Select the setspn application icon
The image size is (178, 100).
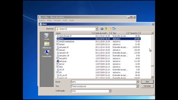(x=58, y=44)
